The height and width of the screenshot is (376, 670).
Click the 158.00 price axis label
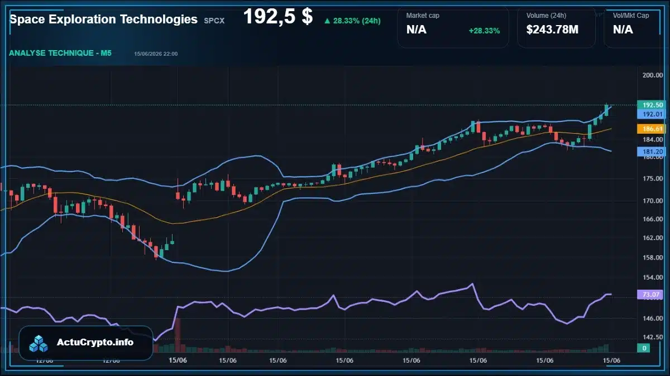(652, 258)
